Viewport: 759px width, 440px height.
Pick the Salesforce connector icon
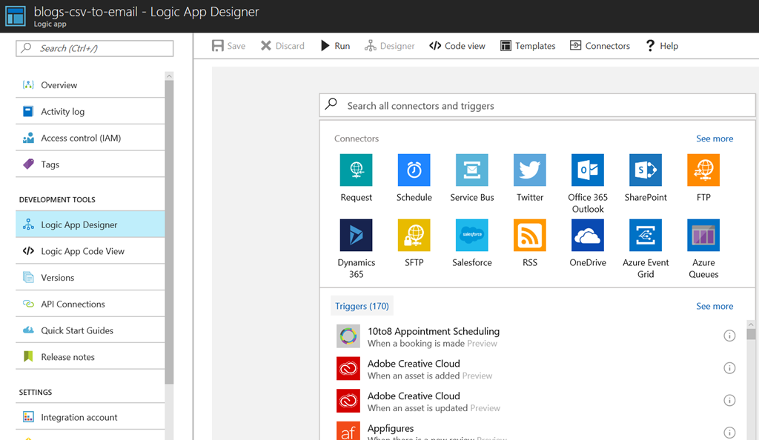tap(471, 236)
